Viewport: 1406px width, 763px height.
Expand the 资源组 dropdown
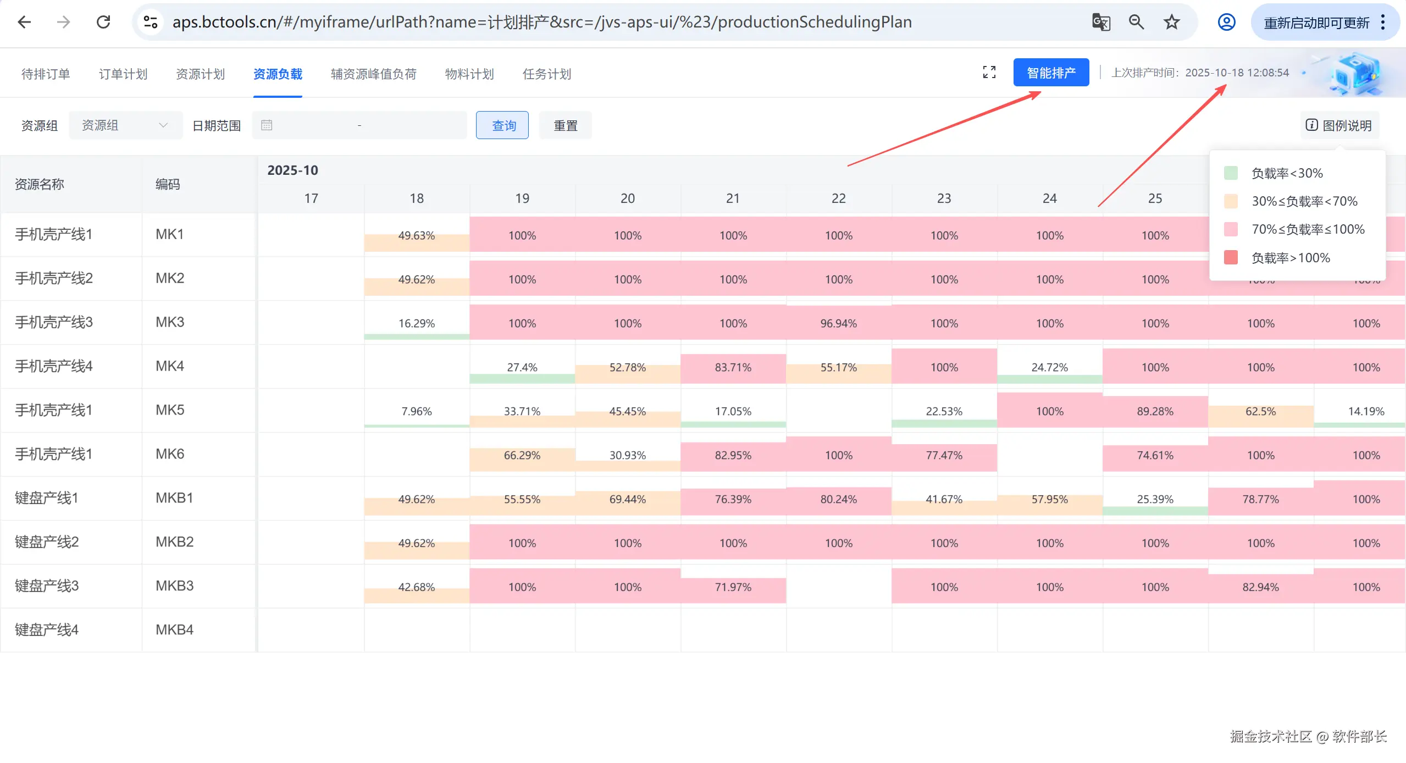[x=125, y=125]
